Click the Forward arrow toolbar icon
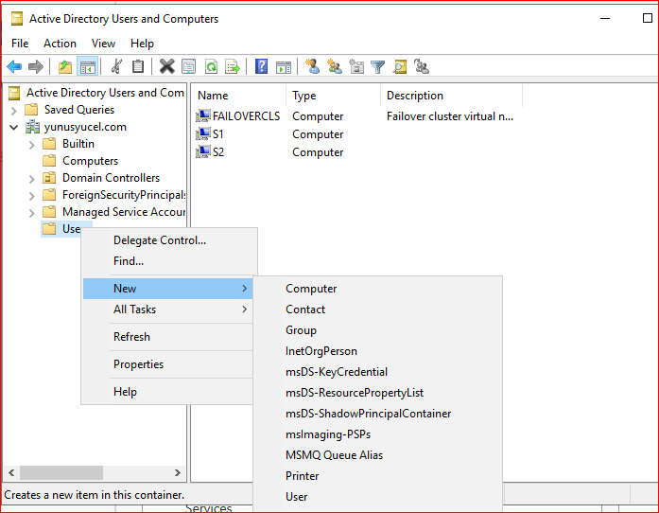This screenshot has width=659, height=513. [36, 66]
